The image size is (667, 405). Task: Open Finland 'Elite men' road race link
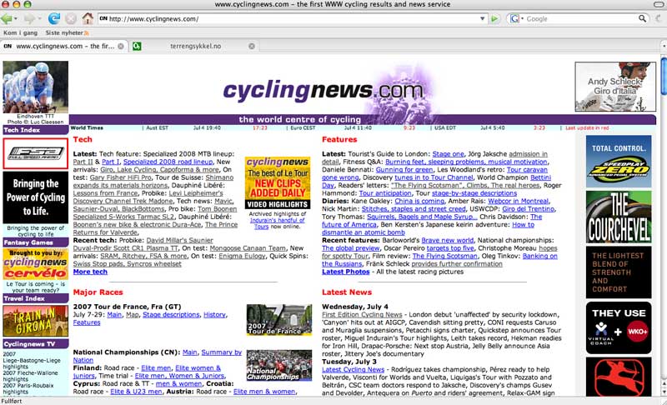(156, 368)
